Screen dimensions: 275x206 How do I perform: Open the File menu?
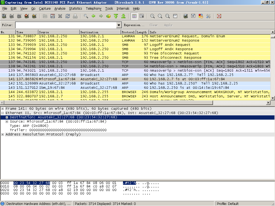click(x=5, y=8)
